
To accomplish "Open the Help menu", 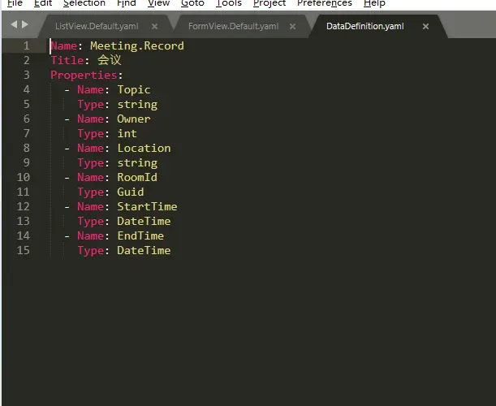I will [x=374, y=3].
